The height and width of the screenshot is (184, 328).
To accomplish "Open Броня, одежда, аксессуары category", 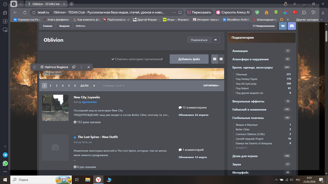I will [253, 67].
